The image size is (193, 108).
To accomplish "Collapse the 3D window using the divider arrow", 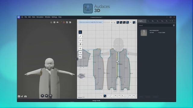I will (77, 59).
